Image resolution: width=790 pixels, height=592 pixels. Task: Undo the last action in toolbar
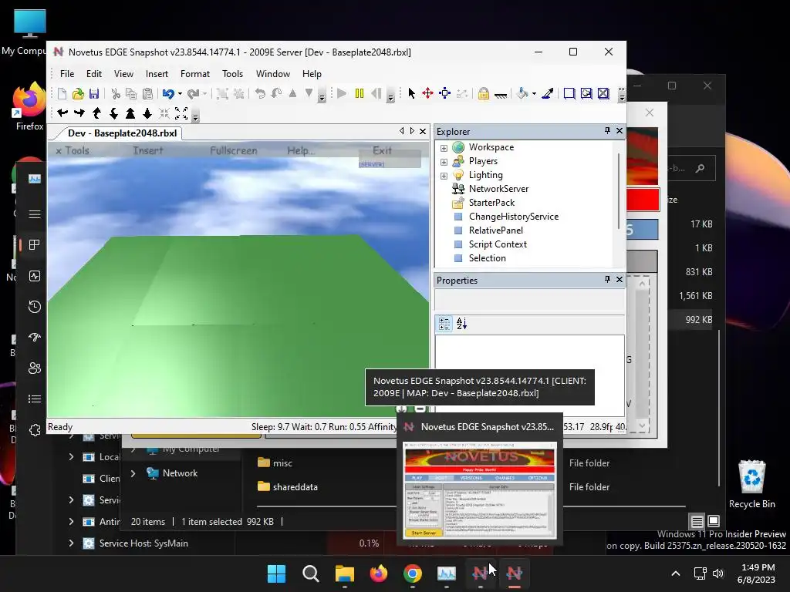click(167, 93)
